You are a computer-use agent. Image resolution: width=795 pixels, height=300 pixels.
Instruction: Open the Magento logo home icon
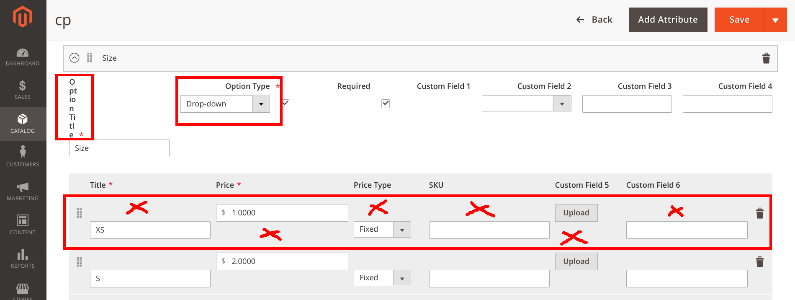[23, 16]
